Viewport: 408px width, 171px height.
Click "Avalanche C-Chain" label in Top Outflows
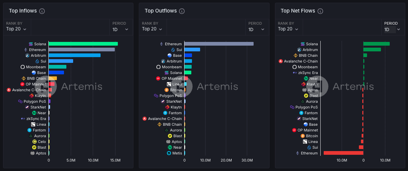coord(165,119)
